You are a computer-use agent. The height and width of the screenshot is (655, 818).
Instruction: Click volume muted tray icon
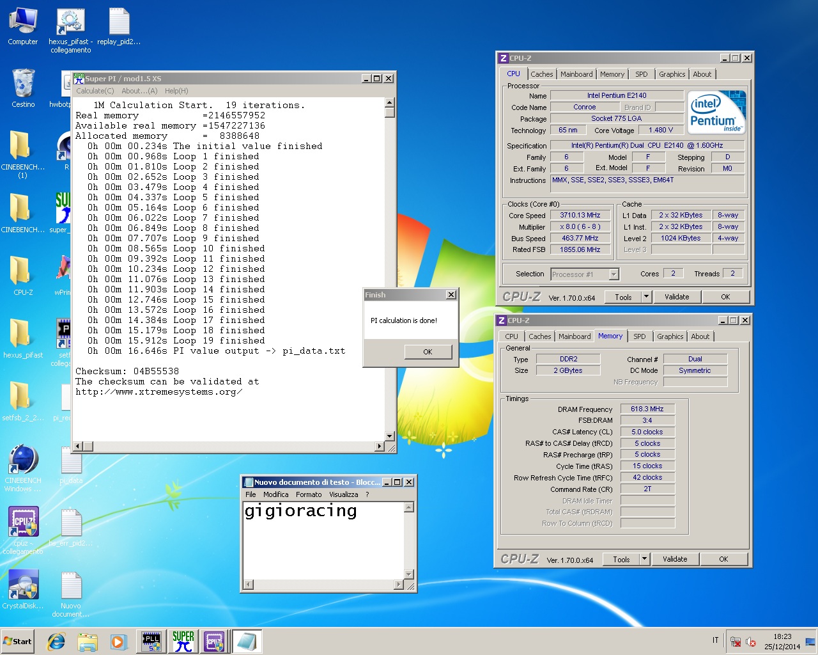(x=751, y=642)
